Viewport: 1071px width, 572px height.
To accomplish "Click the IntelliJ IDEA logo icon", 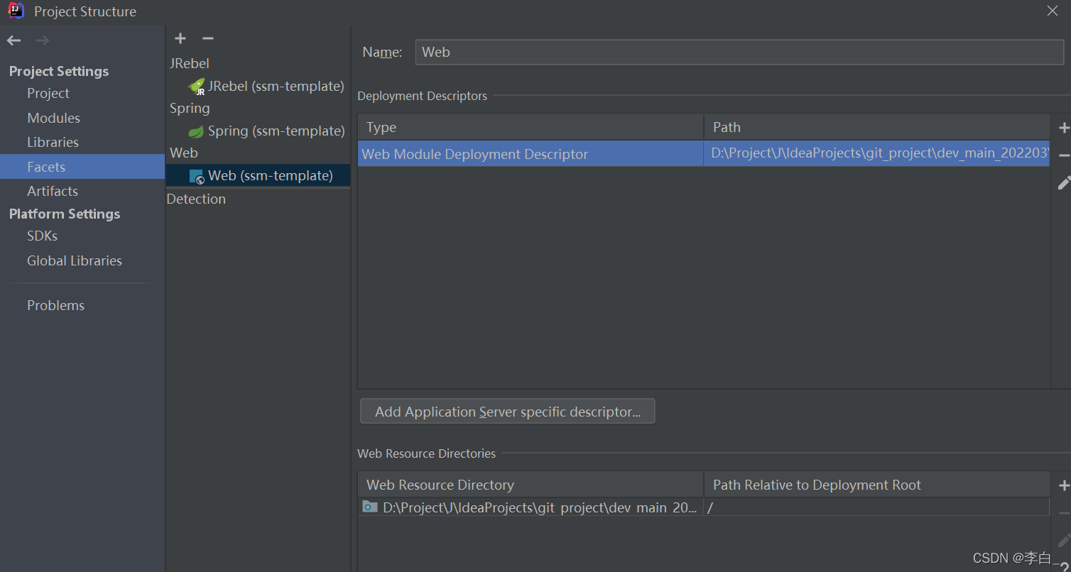I will pos(16,11).
